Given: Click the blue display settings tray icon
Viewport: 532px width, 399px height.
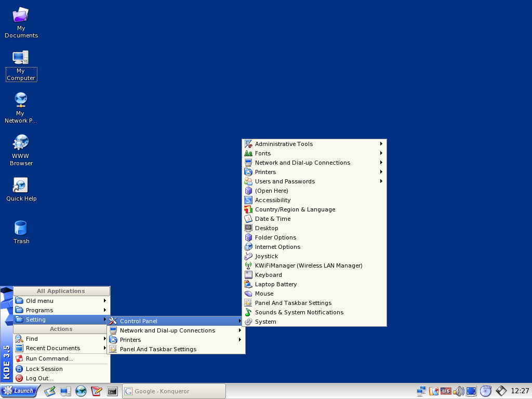Looking at the screenshot, I should point(471,391).
